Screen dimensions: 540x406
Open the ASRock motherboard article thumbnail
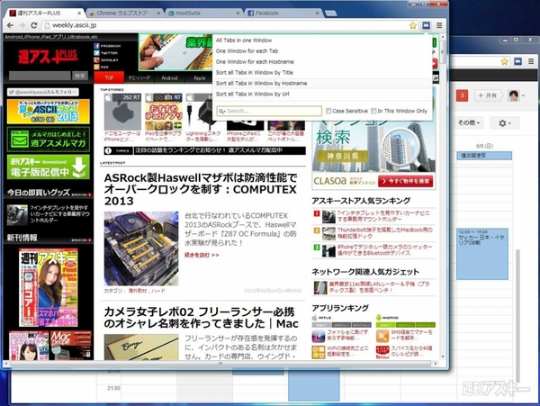tap(141, 248)
